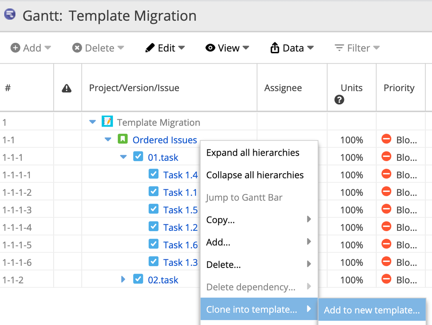Click the Gantt app logo icon

10,14
